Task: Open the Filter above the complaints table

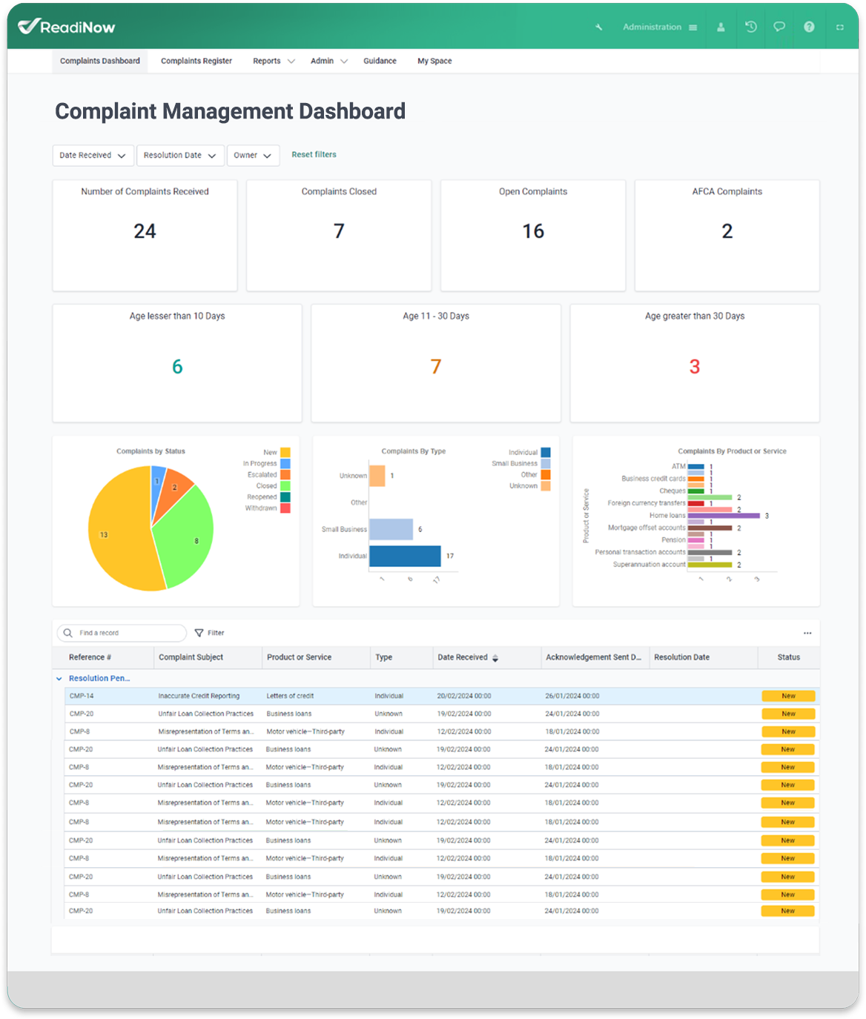Action: coord(209,633)
